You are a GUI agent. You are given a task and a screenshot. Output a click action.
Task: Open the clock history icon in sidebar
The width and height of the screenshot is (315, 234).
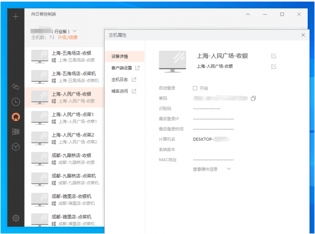16,102
